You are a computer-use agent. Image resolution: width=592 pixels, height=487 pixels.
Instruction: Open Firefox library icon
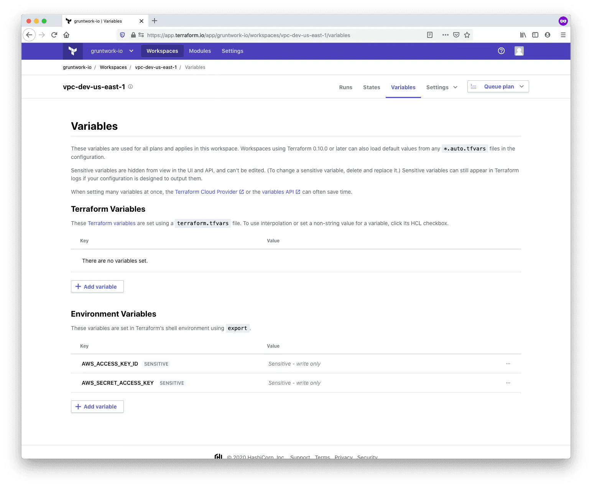point(523,35)
